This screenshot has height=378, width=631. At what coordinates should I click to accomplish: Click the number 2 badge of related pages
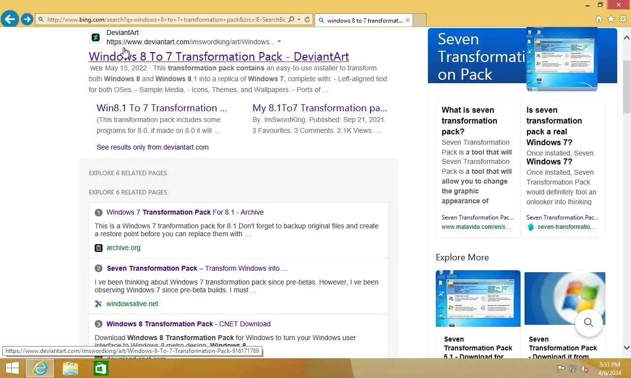point(99,268)
